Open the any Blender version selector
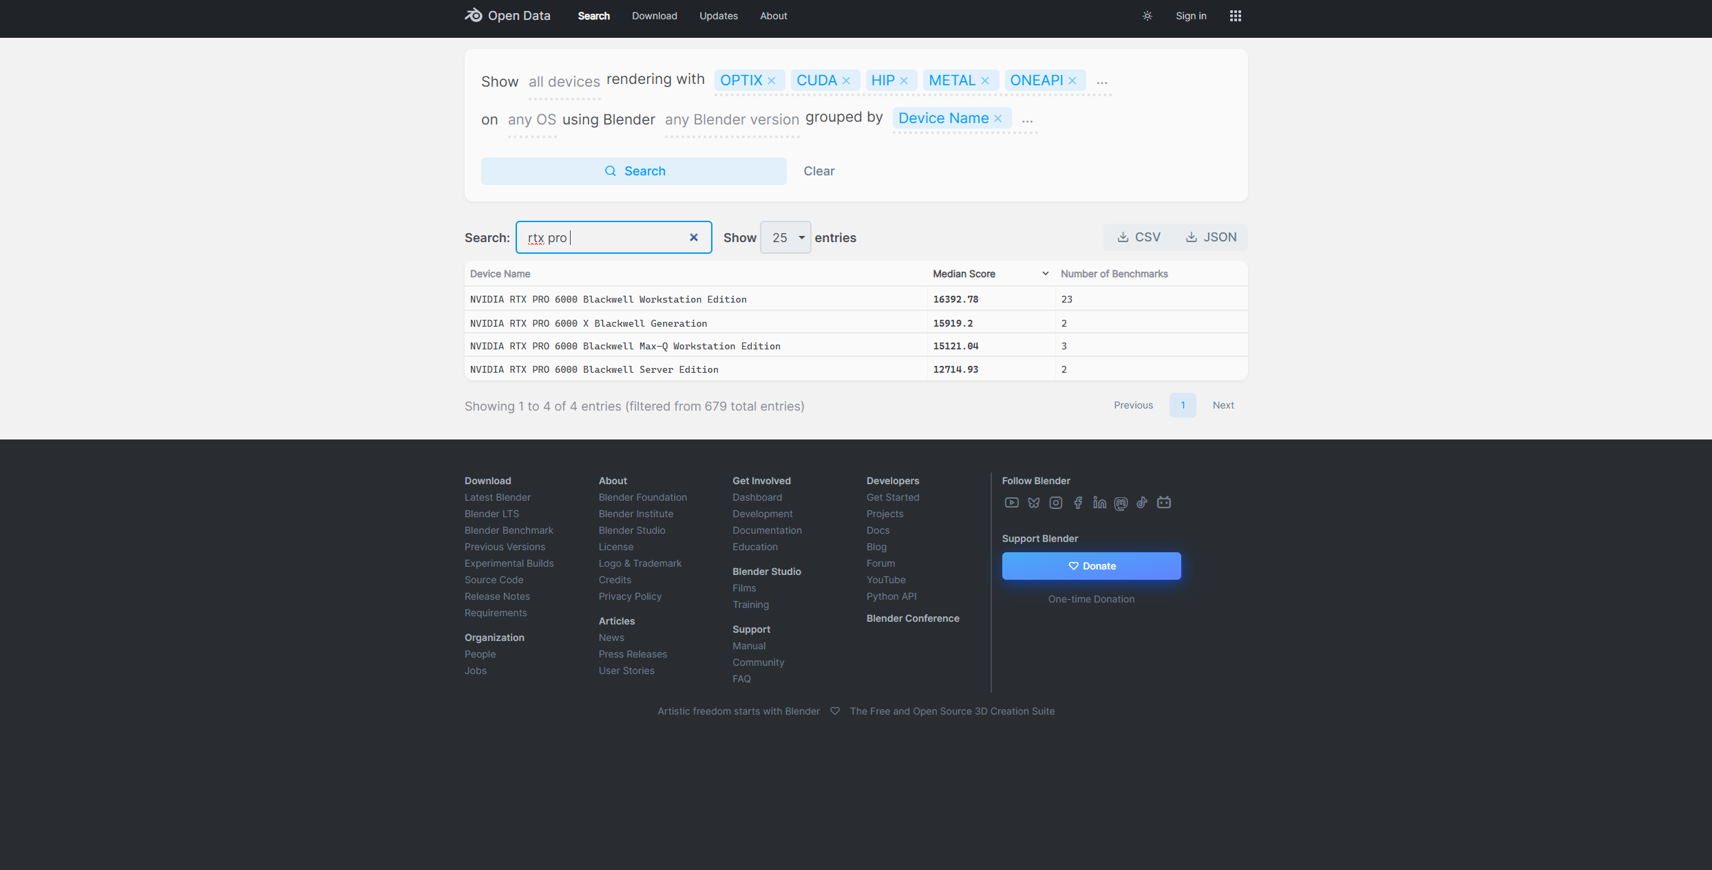This screenshot has width=1712, height=870. (x=732, y=120)
